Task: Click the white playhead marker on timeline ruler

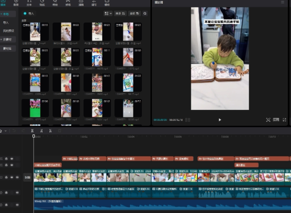Action: [34, 136]
